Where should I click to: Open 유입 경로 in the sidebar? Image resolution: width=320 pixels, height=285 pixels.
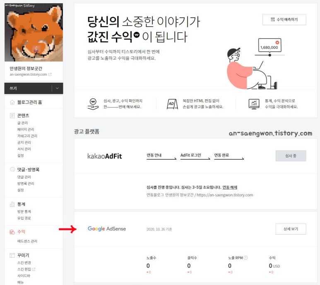click(24, 218)
